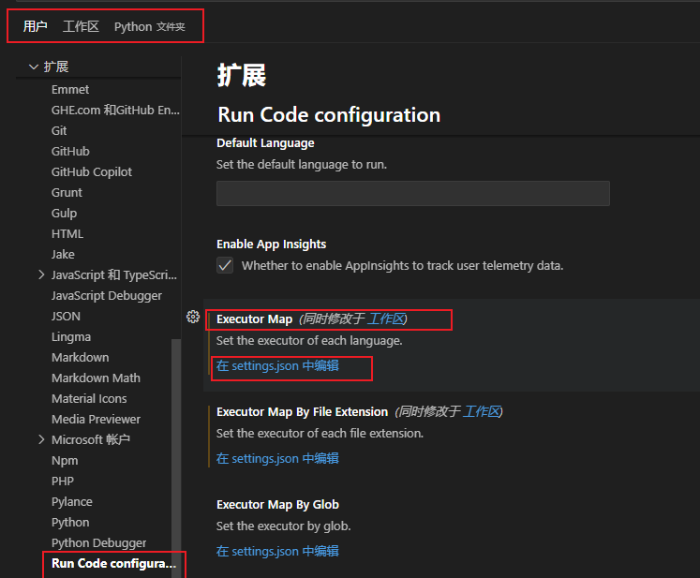Viewport: 700px width, 578px height.
Task: Click the Enable App Insights setting title
Action: [272, 245]
